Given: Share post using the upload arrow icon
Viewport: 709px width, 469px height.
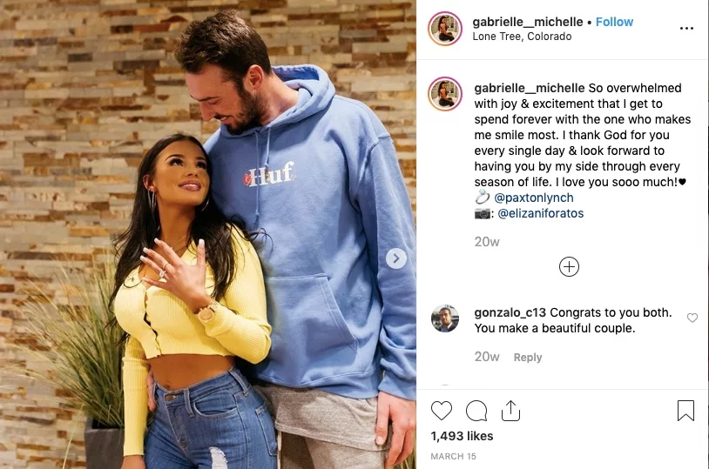Looking at the screenshot, I should click(510, 411).
